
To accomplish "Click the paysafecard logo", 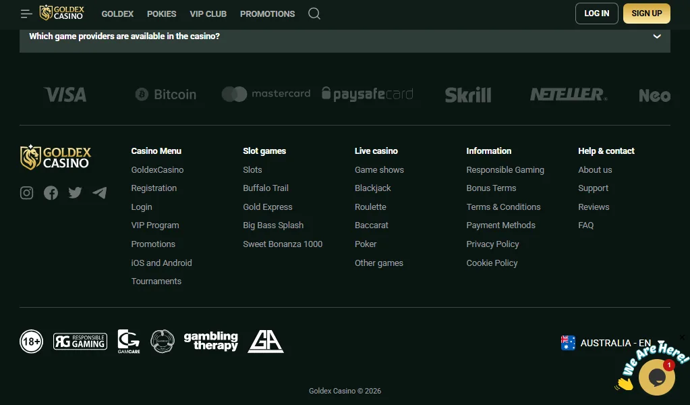I will pos(368,94).
